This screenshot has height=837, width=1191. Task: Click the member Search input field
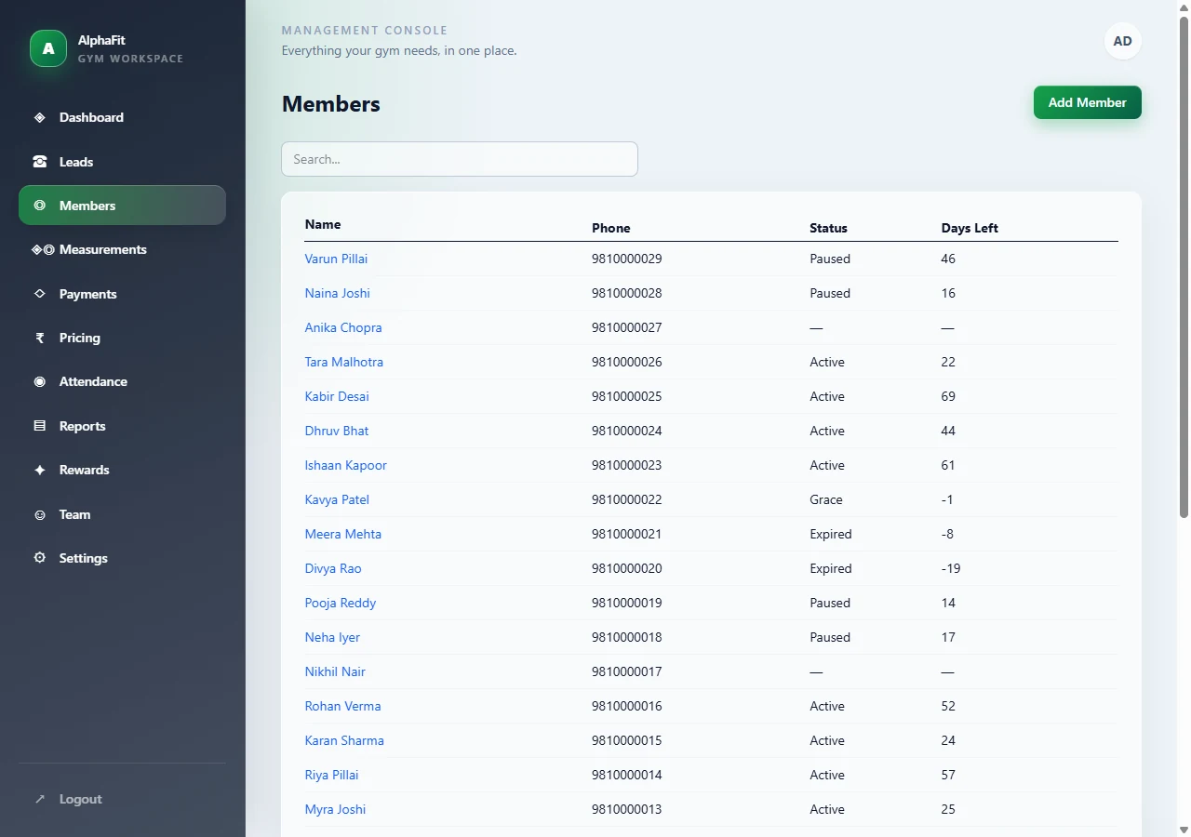460,159
